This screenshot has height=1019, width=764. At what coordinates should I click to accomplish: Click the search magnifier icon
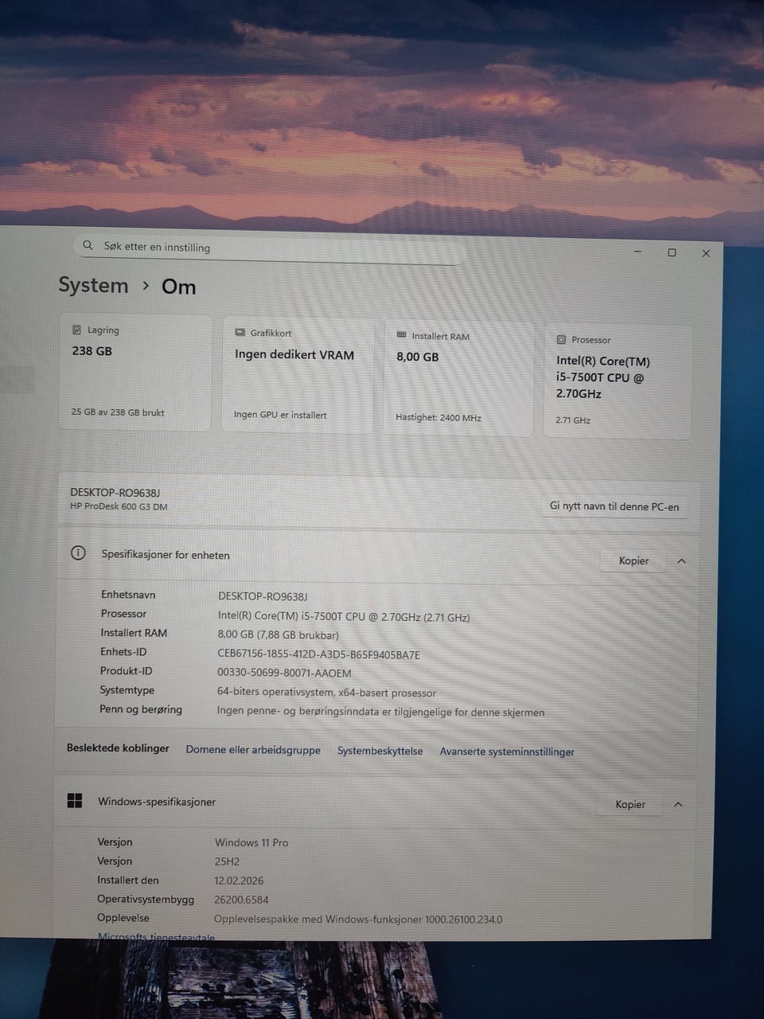coord(88,245)
